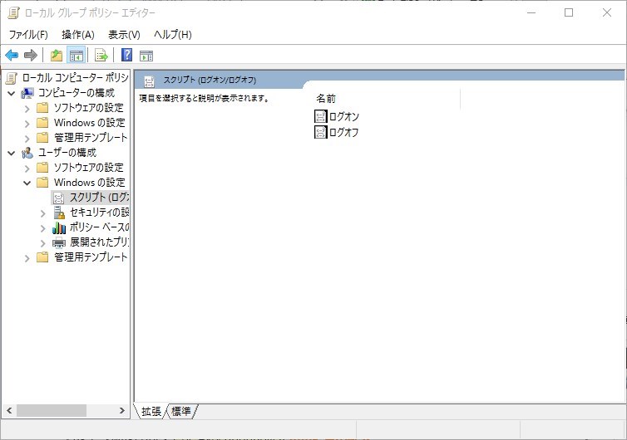The image size is (627, 440).
Task: Click the ポリシー ベースの QoS chart icon
Action: click(x=59, y=227)
